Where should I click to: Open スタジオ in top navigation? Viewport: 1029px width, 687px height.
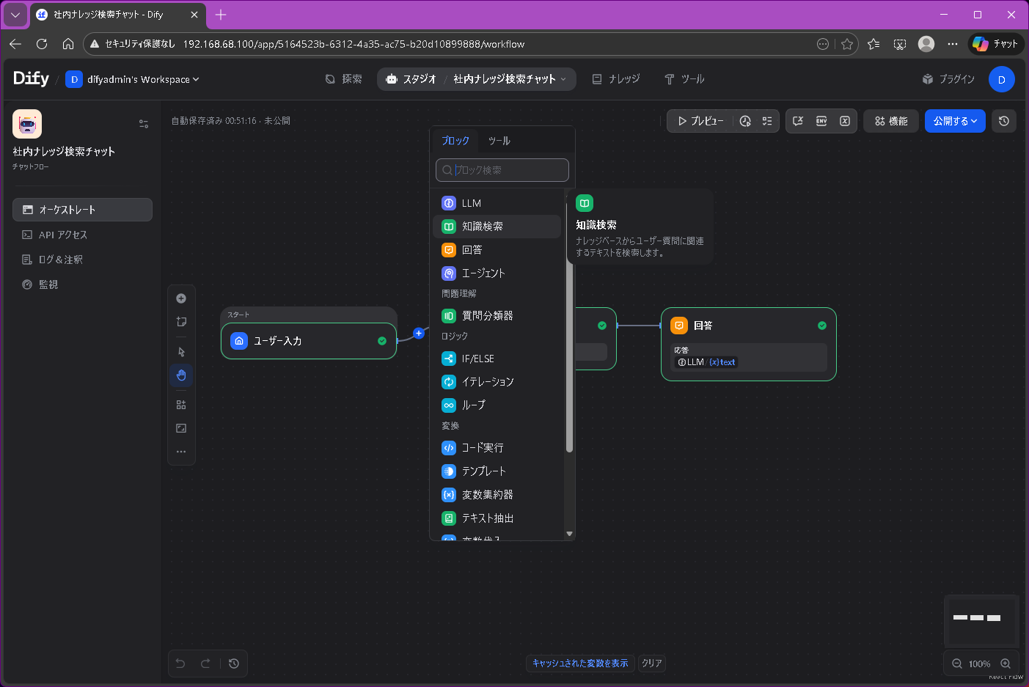coord(411,79)
